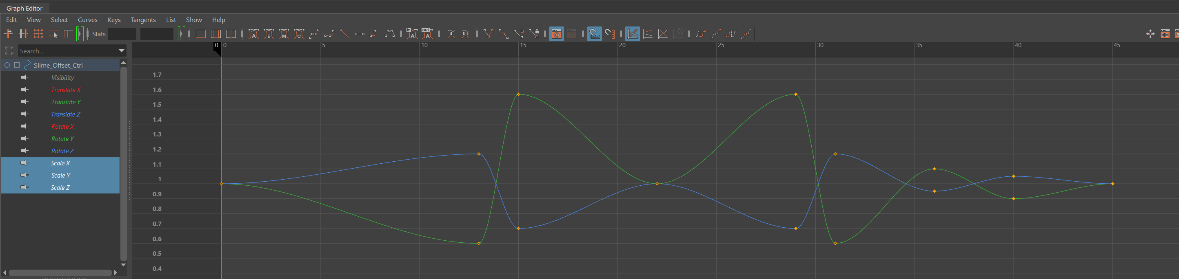Toggle Time Snap magnet
Screen dimensions: 1179x279
tap(595, 34)
